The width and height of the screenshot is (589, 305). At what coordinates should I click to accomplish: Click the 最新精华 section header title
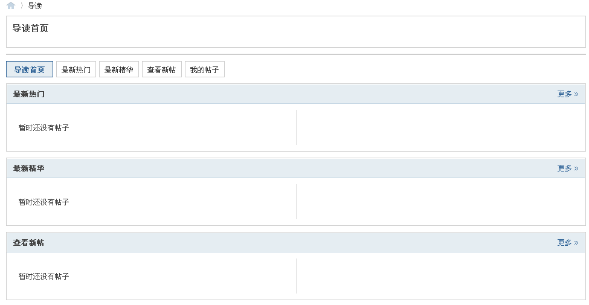(x=29, y=169)
